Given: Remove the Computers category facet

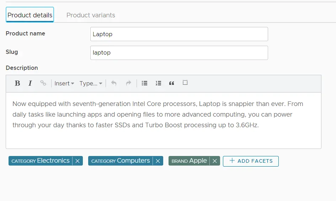Looking at the screenshot, I should 158,161.
